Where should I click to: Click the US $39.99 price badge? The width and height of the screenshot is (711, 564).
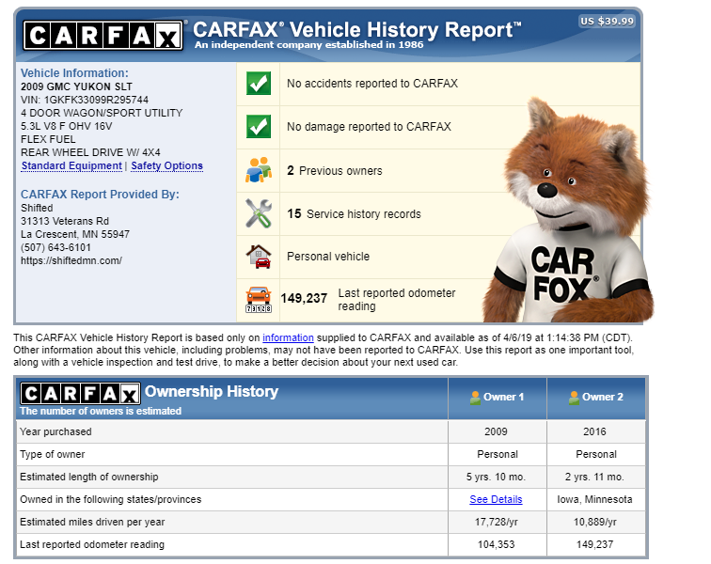(x=608, y=22)
